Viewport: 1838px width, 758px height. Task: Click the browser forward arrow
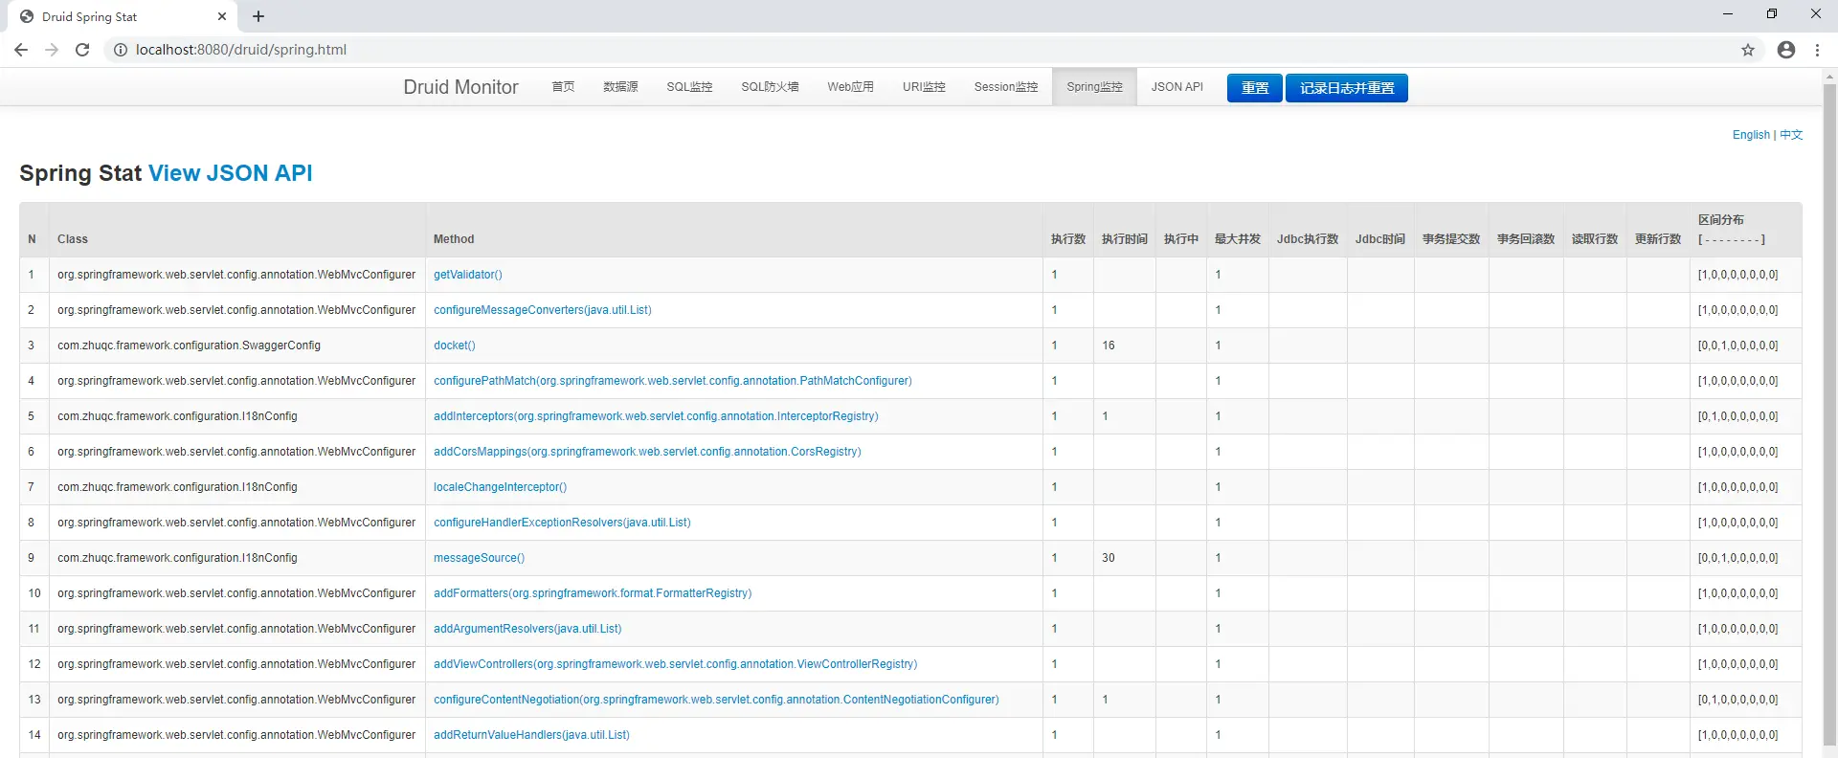click(52, 50)
